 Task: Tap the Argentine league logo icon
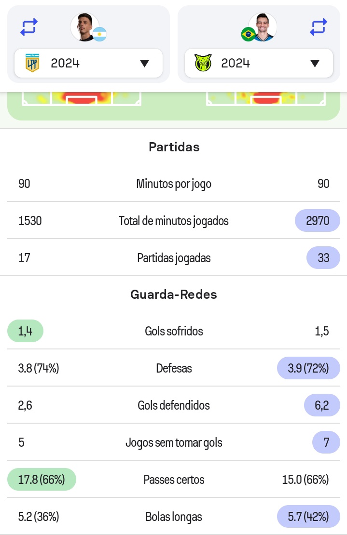coord(32,63)
